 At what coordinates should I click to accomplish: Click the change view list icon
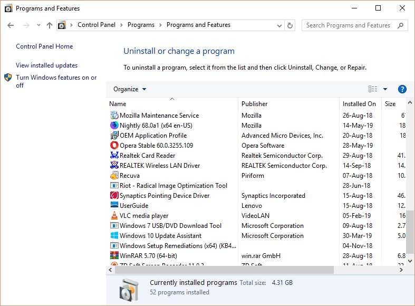[373, 89]
